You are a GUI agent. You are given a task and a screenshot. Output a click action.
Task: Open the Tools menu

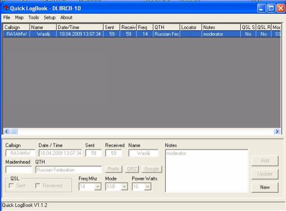coord(34,18)
